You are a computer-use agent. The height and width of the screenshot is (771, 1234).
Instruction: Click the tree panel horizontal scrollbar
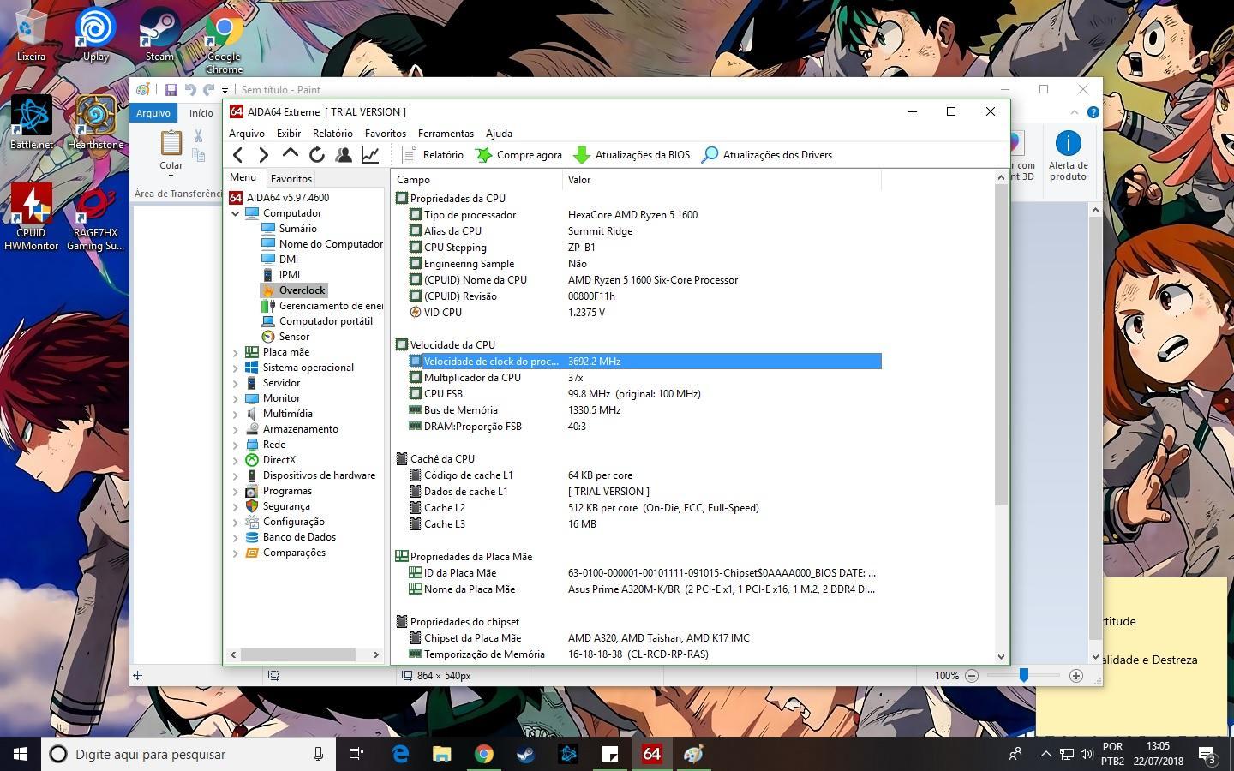297,654
